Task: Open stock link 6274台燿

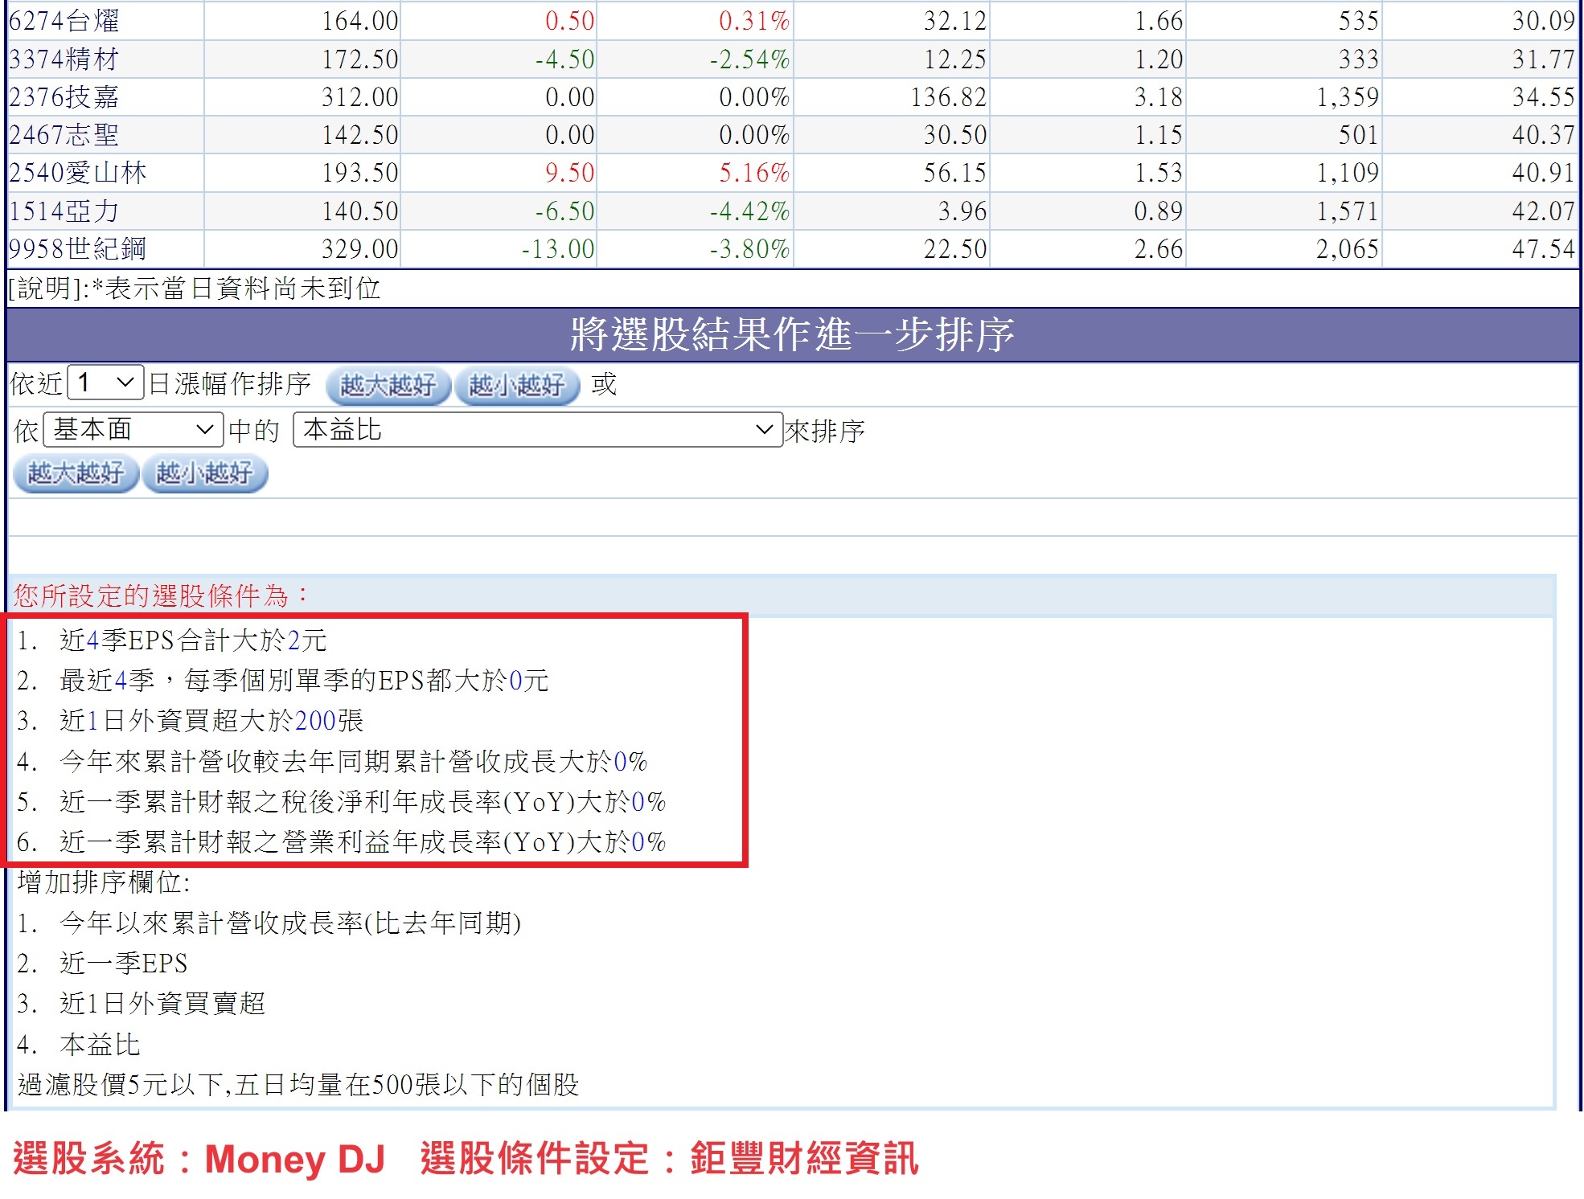Action: pyautogui.click(x=64, y=21)
